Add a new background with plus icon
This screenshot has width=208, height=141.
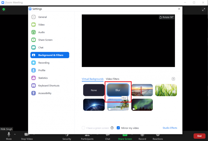point(173,79)
